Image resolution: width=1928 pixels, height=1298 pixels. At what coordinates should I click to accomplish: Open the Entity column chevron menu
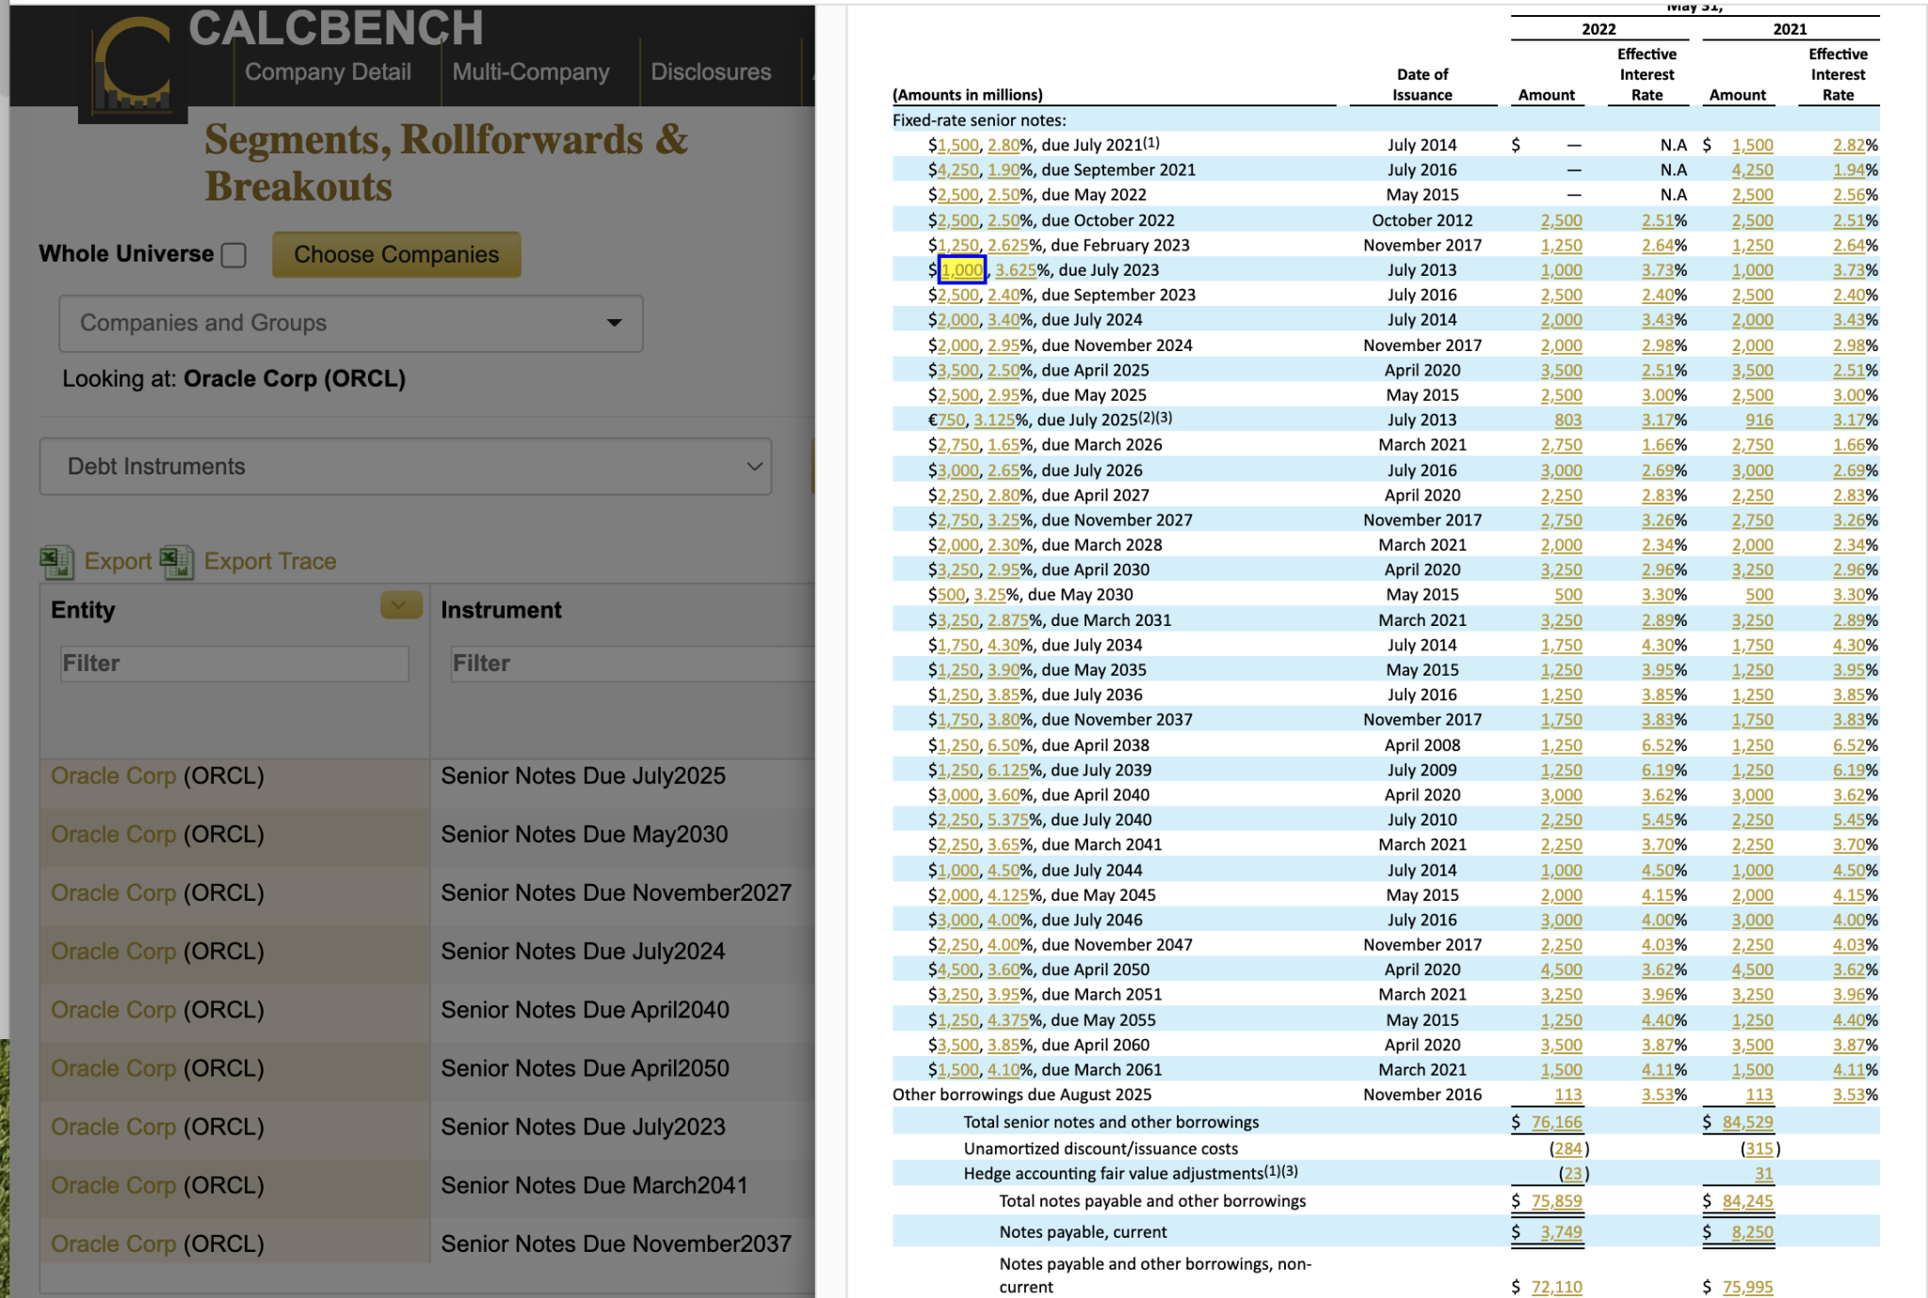[399, 606]
